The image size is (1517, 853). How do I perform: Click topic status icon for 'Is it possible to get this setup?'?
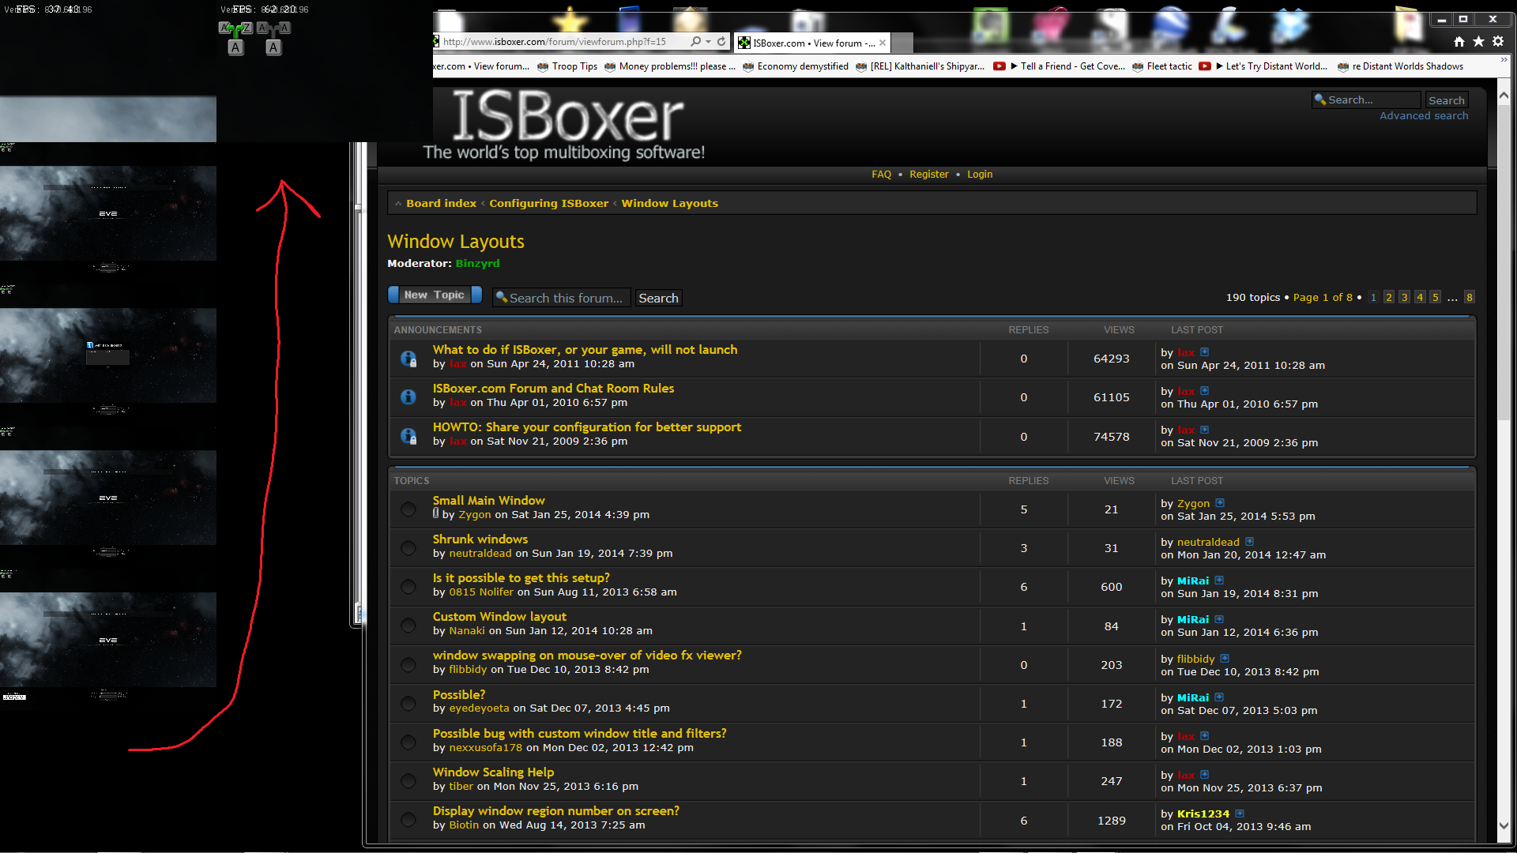[408, 587]
